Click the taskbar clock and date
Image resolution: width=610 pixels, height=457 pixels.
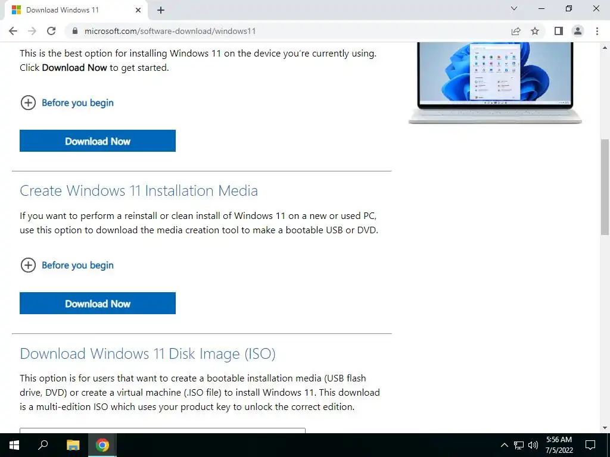[x=559, y=445]
